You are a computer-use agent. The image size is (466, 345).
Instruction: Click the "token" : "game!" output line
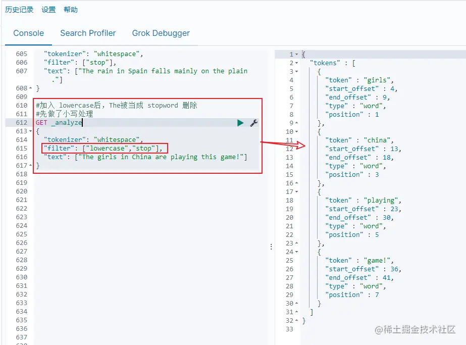[x=359, y=260]
